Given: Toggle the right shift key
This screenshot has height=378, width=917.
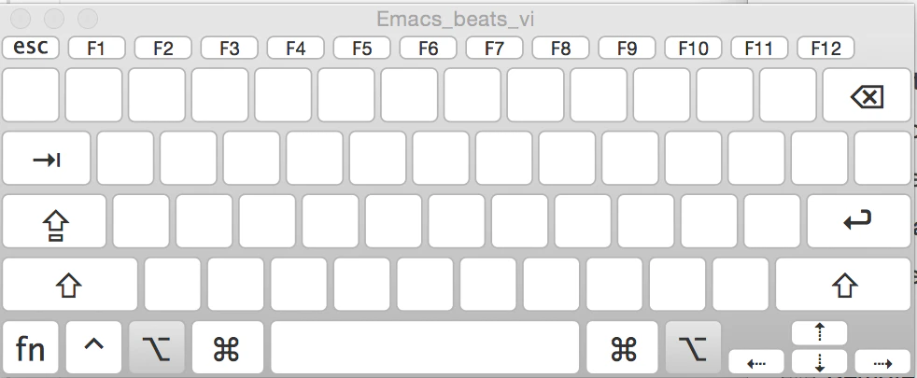Looking at the screenshot, I should 843,285.
